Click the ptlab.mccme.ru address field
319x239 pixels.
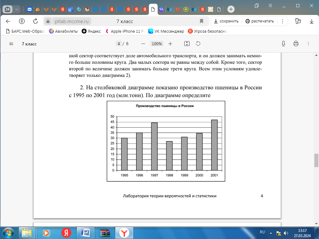coord(72,21)
